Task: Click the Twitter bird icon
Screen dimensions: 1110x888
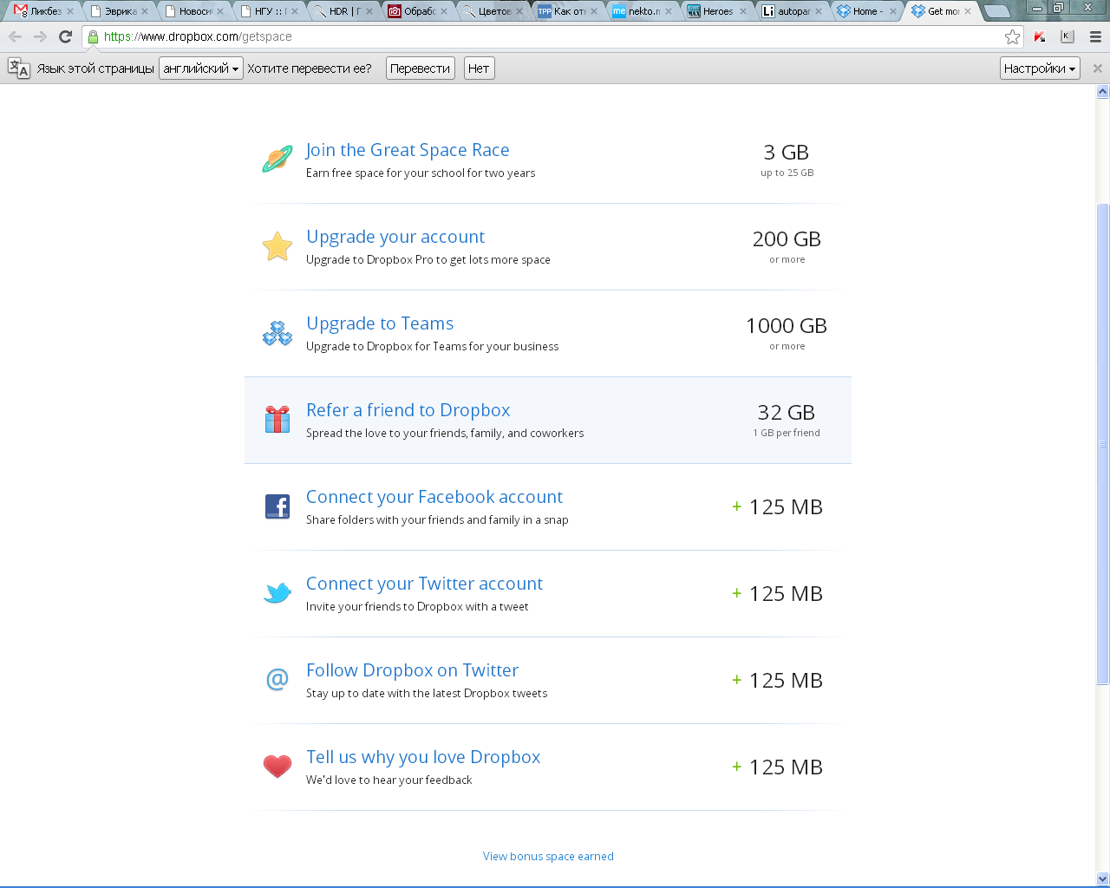Action: pyautogui.click(x=277, y=593)
